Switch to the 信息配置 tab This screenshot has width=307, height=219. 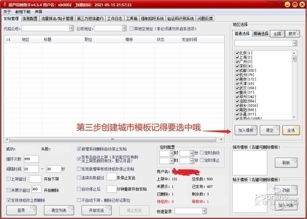click(30, 18)
